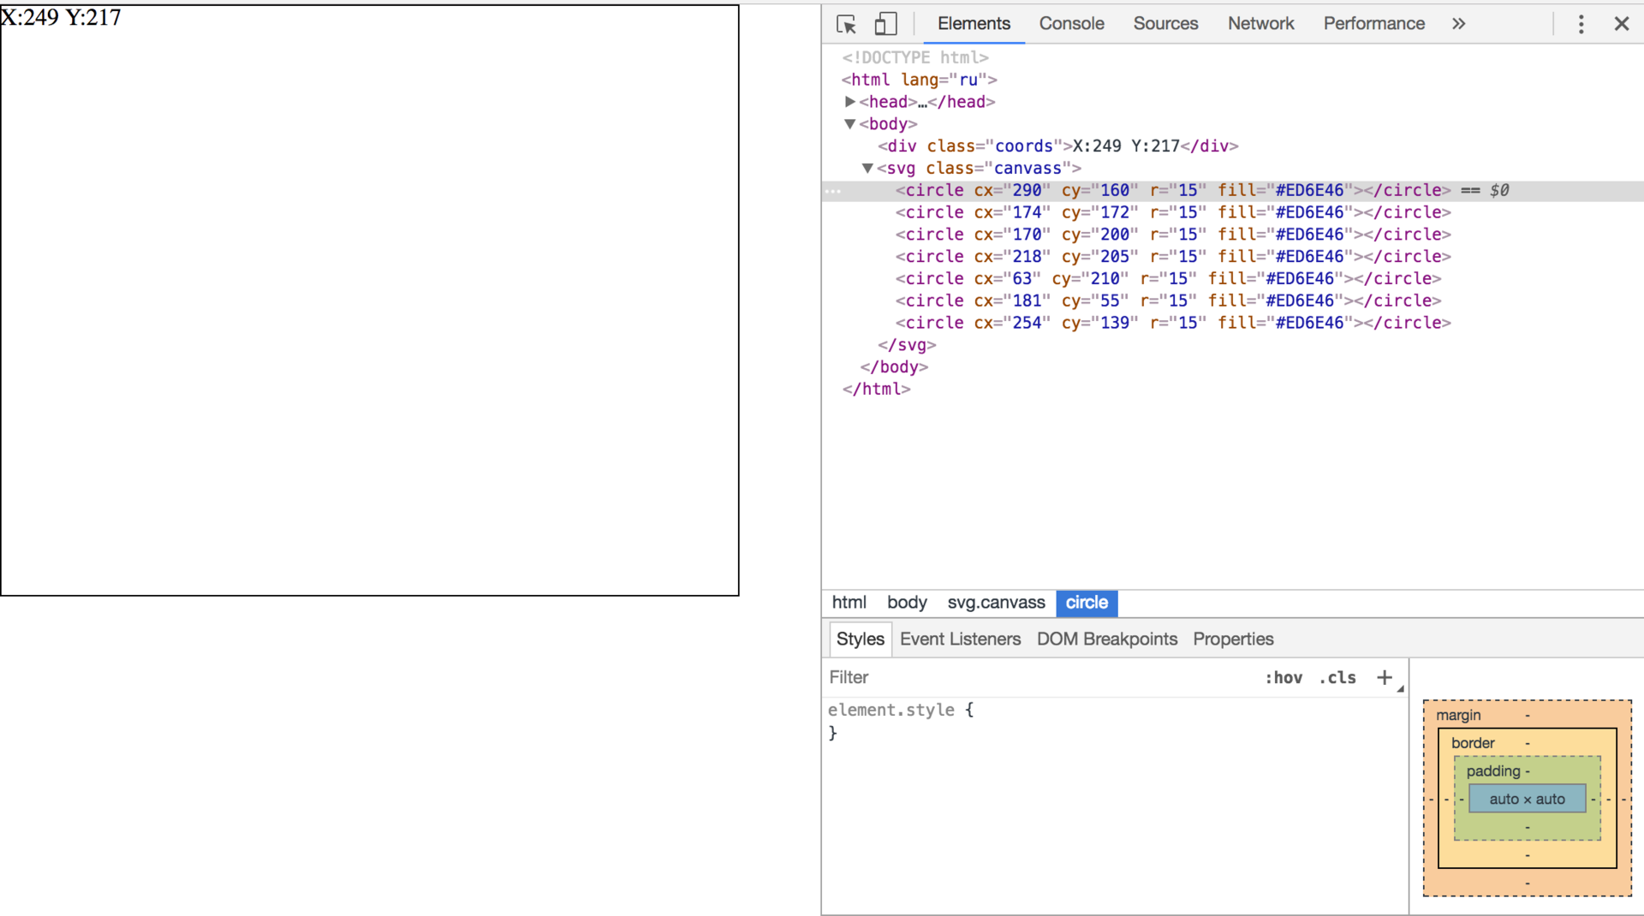Click the closing svg tag line
This screenshot has height=916, width=1644.
[x=906, y=345]
